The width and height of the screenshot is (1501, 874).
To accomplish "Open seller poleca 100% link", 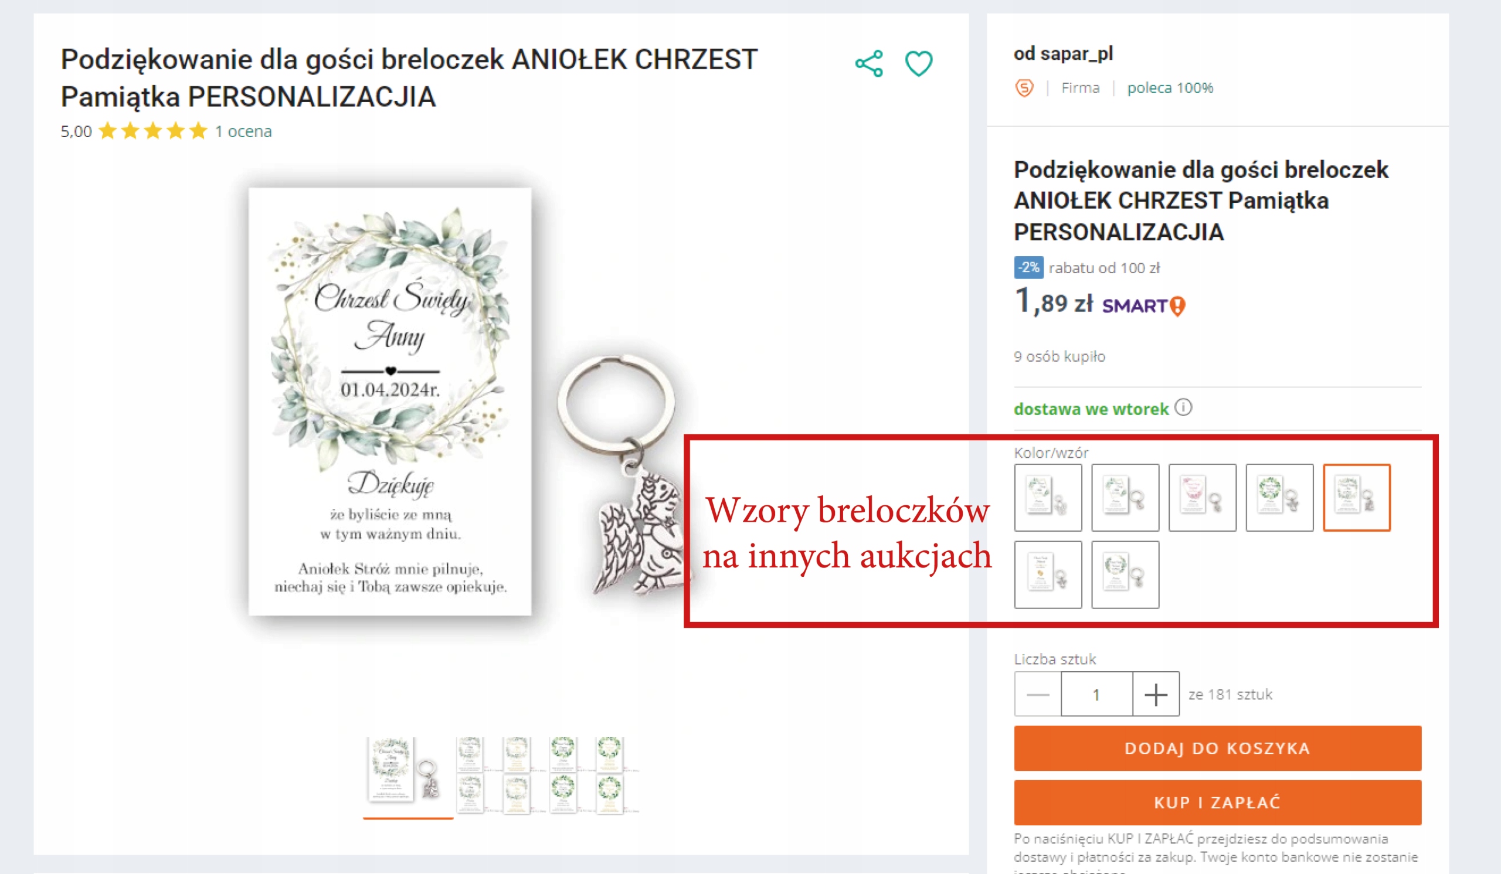I will (x=1170, y=88).
